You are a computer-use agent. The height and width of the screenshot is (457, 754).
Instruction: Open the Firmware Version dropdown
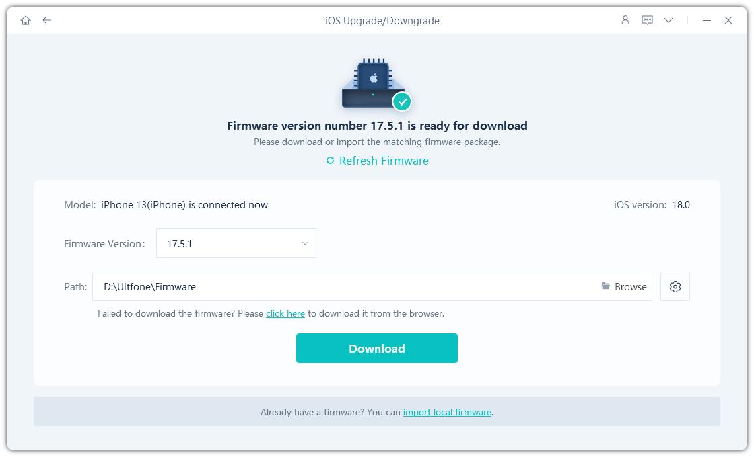[x=236, y=243]
